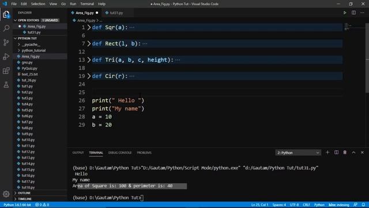Create a new terminal with plus icon
The image size is (369, 208).
point(327,153)
